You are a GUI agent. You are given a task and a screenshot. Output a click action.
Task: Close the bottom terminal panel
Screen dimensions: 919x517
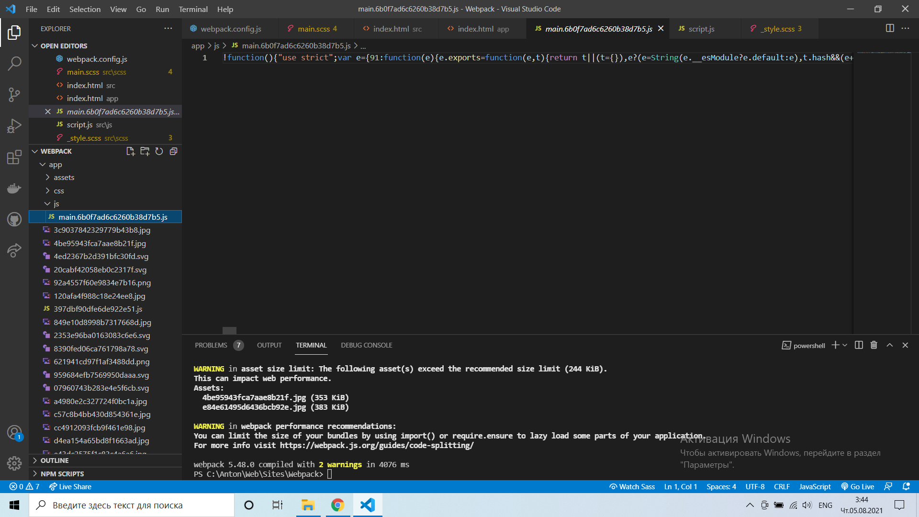905,345
